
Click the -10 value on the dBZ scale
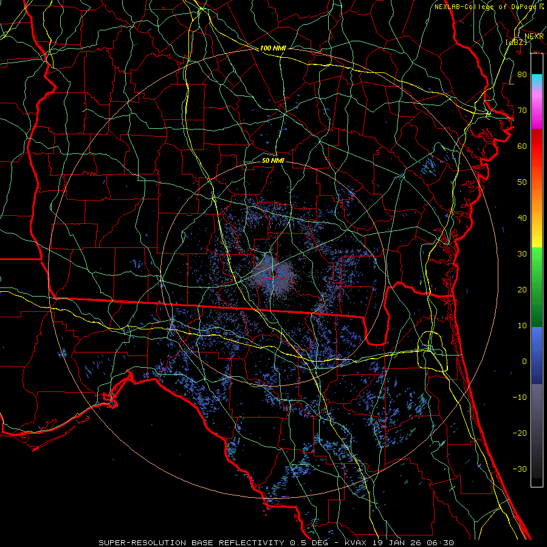tap(520, 397)
